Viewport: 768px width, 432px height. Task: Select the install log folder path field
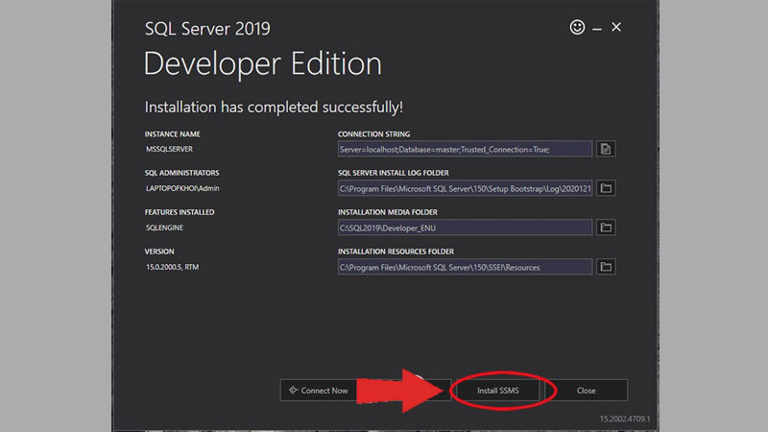(x=465, y=188)
